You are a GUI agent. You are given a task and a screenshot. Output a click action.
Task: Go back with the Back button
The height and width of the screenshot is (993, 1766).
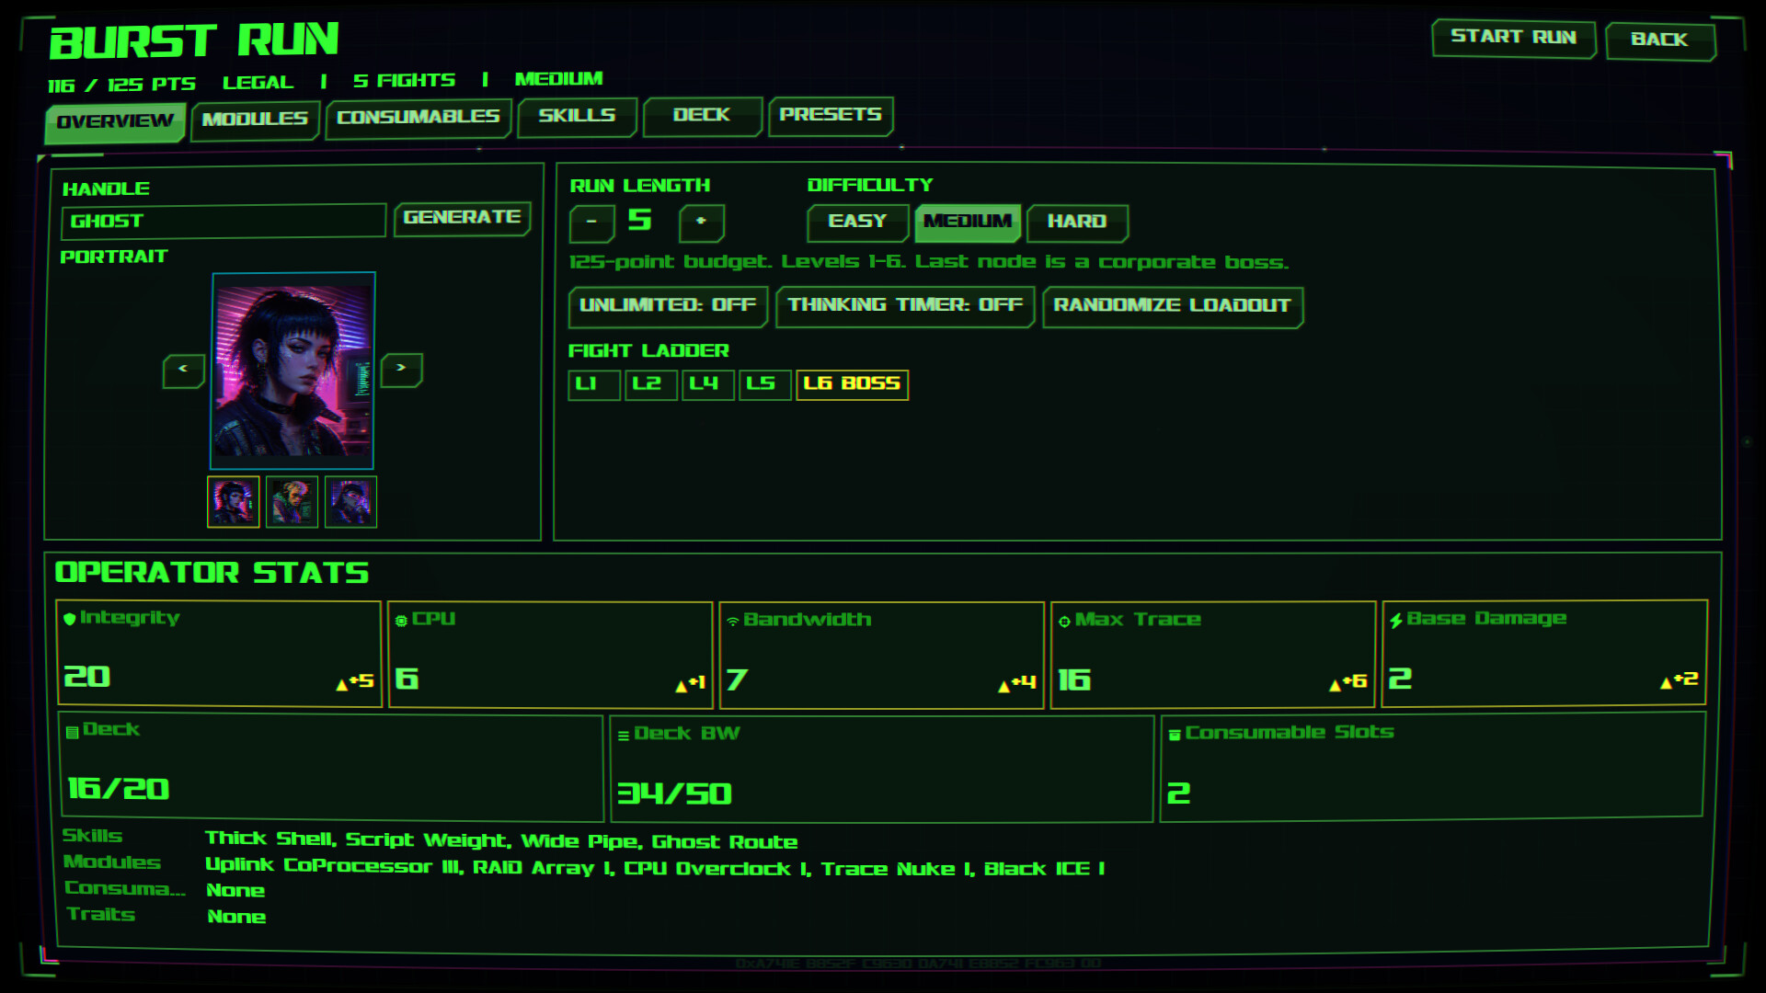[x=1659, y=40]
